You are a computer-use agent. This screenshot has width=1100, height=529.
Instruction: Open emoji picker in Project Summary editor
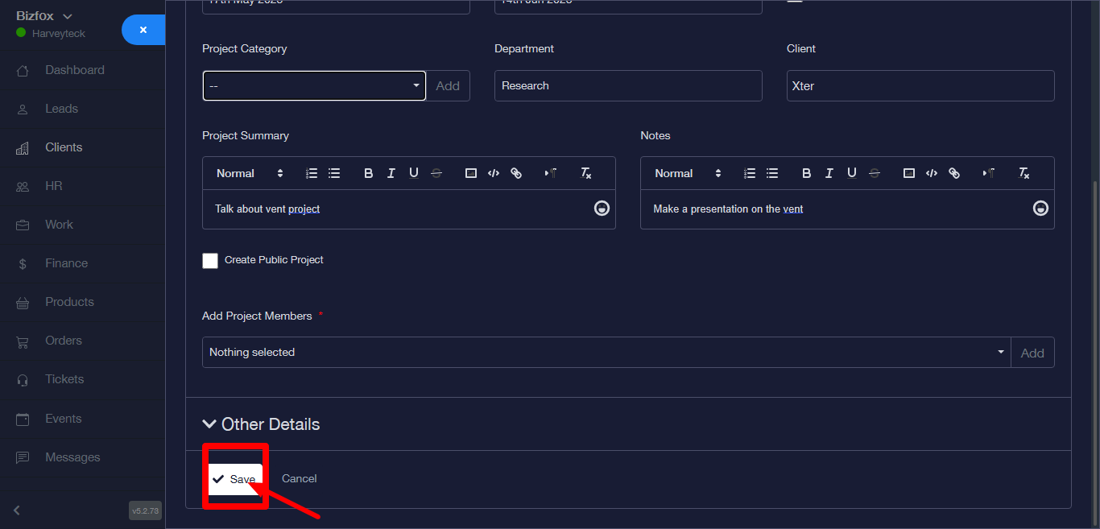click(x=602, y=209)
